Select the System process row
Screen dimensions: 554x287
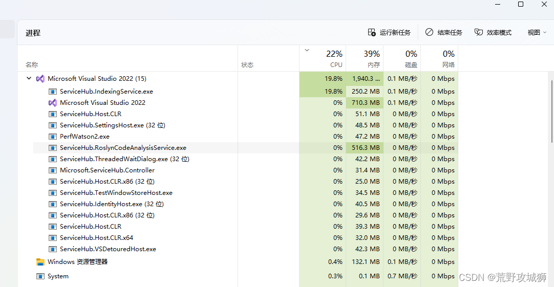239,276
